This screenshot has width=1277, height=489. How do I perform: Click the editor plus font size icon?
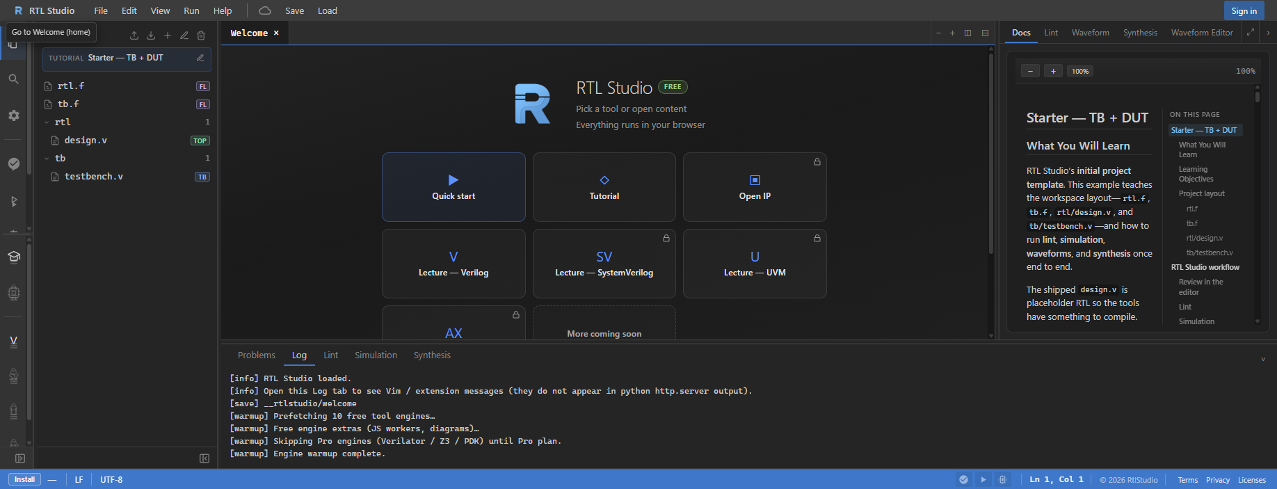[952, 33]
